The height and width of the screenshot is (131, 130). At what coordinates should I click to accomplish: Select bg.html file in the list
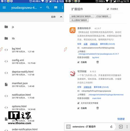[x=32, y=50]
